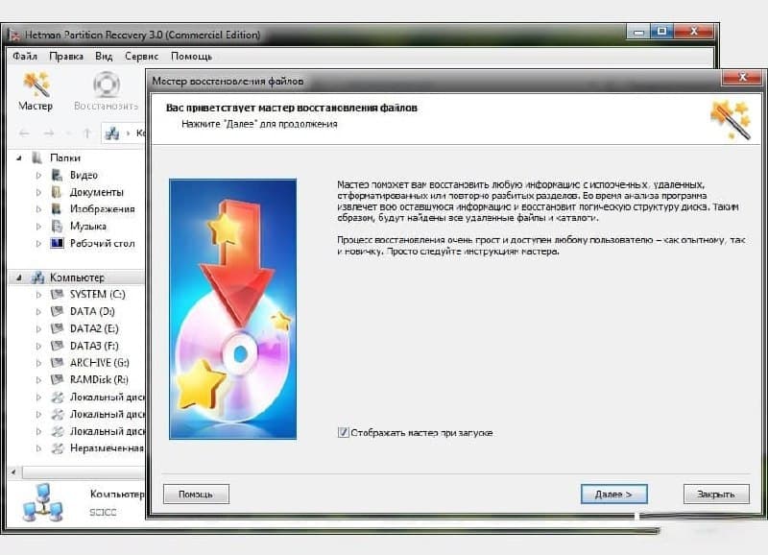Open the Помощь menu in menu bar
Screen dimensions: 768x555
point(191,57)
